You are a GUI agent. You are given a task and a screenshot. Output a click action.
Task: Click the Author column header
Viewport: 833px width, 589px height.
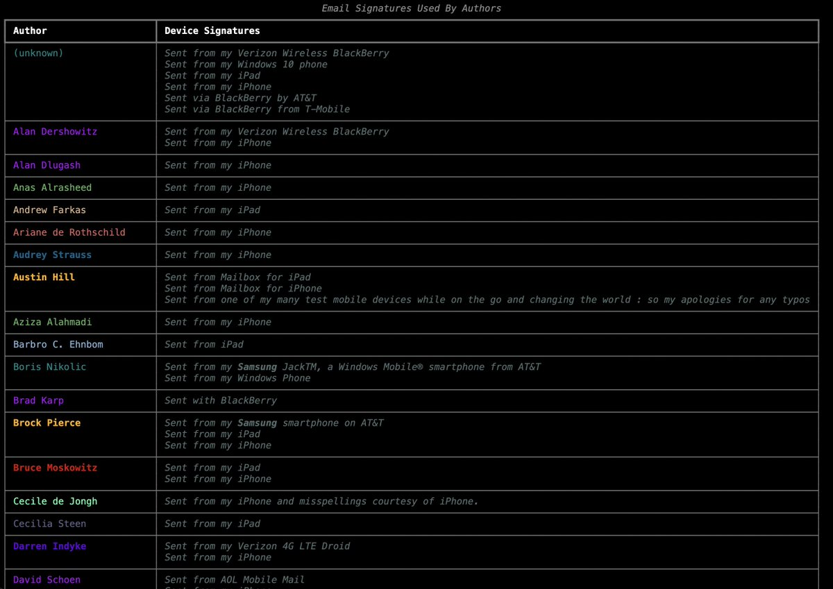tap(31, 31)
